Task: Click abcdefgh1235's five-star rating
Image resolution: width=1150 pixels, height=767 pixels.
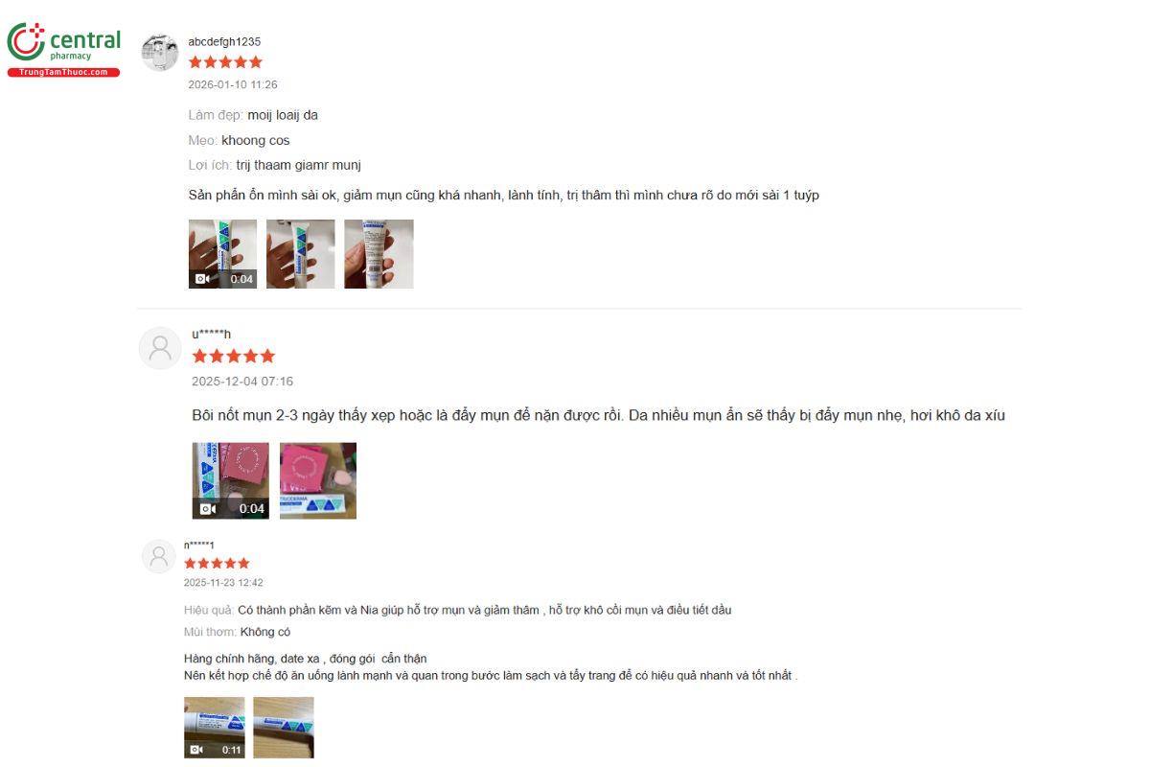Action: 225,62
